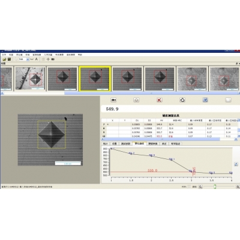Click the save disk icon in the toolbar
This screenshot has height=240, width=240.
coord(9,59)
